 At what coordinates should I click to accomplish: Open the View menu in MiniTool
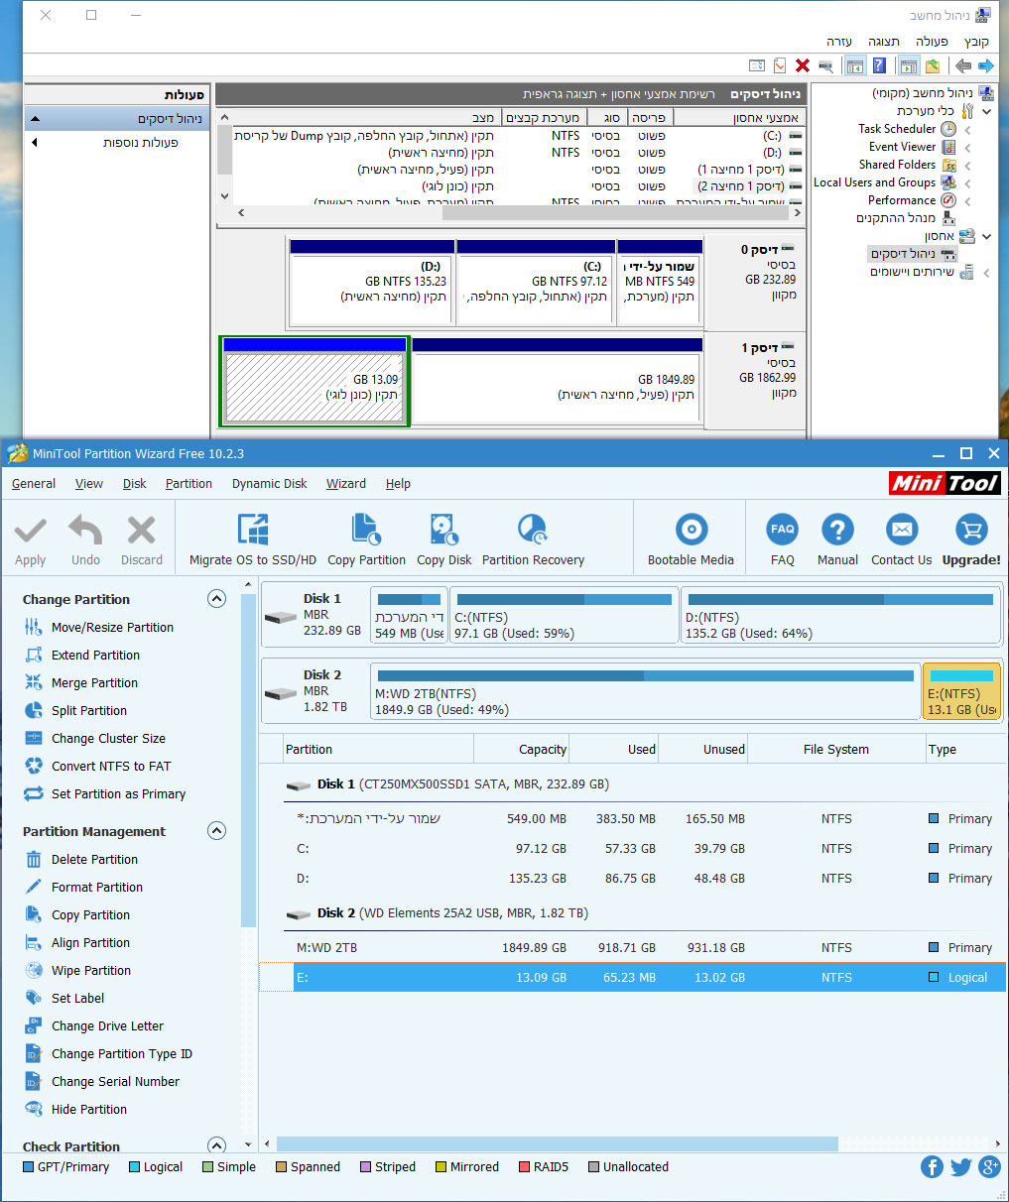pos(89,484)
